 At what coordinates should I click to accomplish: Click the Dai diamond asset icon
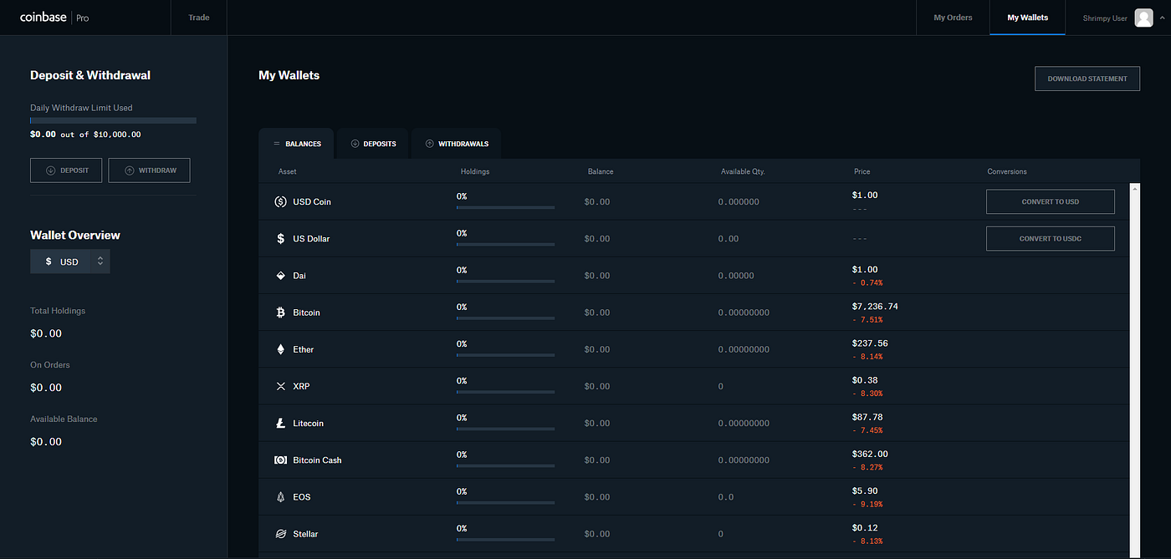point(280,275)
